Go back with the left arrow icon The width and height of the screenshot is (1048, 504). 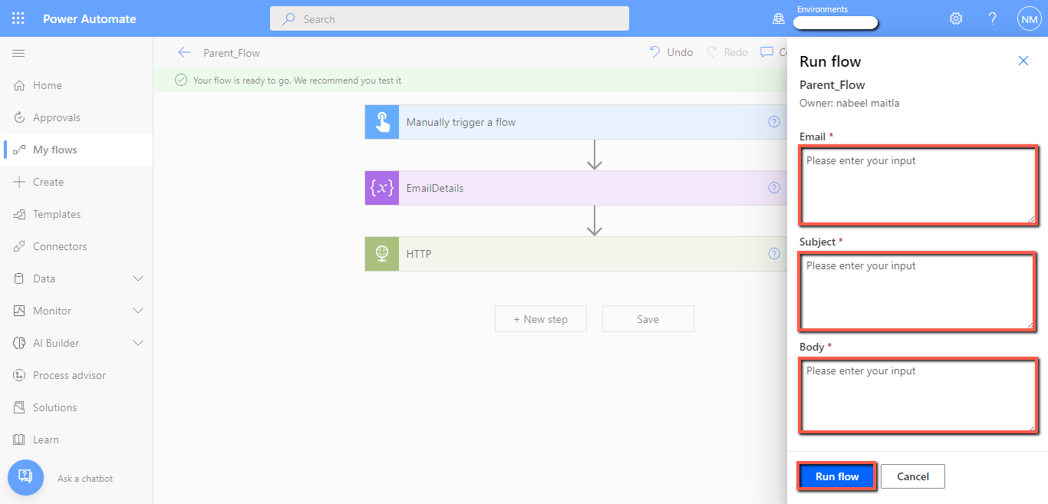pyautogui.click(x=183, y=52)
